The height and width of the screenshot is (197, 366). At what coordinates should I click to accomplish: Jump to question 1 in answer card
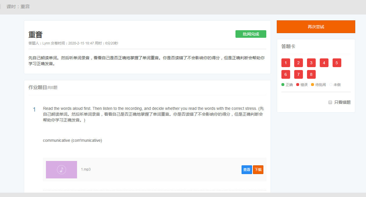click(x=285, y=63)
